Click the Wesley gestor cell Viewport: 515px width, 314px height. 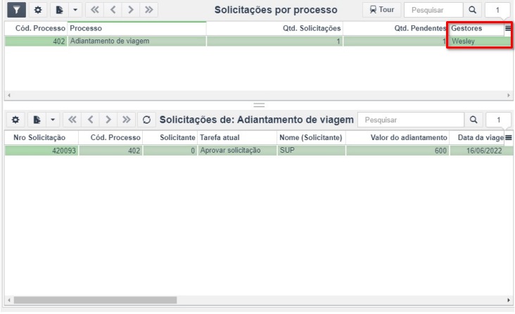point(480,42)
